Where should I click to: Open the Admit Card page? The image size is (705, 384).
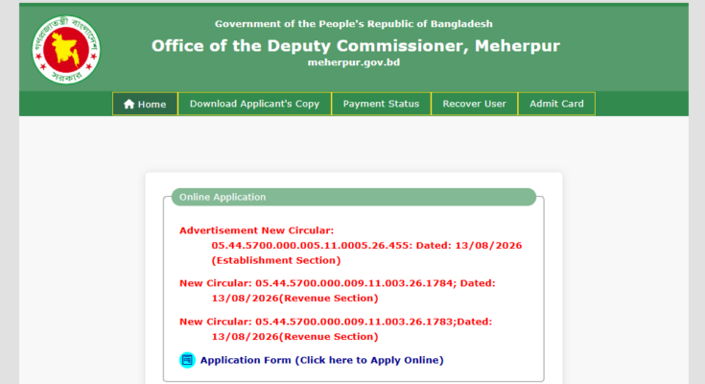[x=556, y=104]
